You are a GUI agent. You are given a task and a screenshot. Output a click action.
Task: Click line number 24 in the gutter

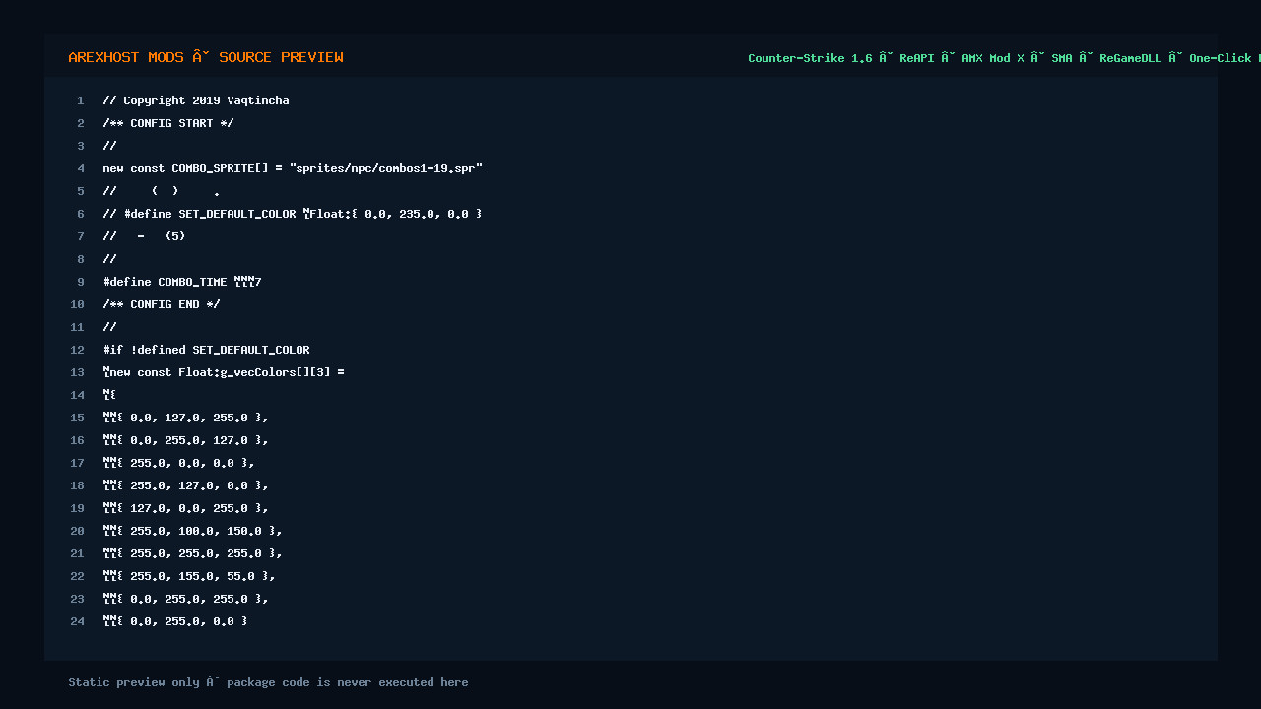(x=77, y=621)
